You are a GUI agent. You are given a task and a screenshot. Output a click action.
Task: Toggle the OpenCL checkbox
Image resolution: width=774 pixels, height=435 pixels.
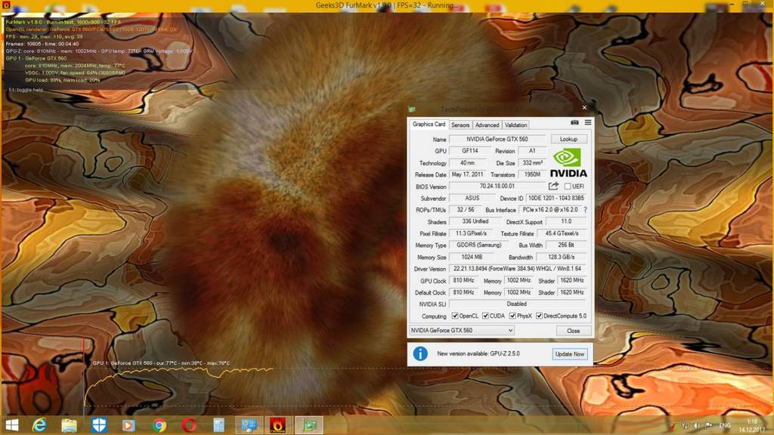click(455, 316)
